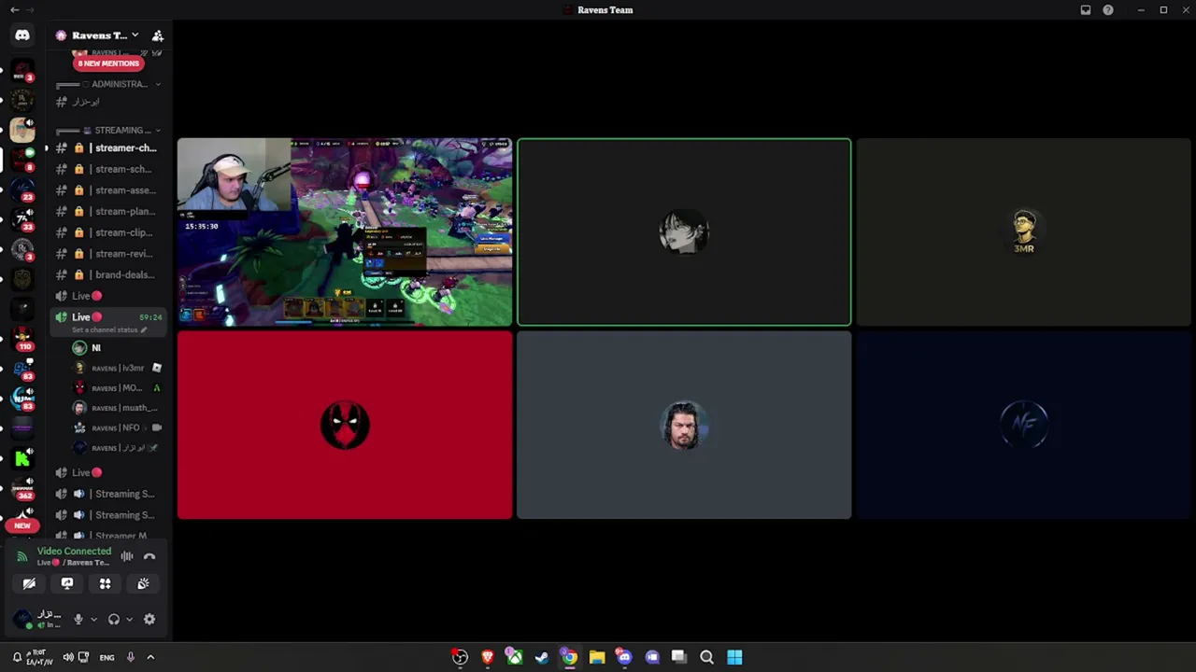The image size is (1196, 672).
Task: Join the Live voice channel above the connected one
Action: pyautogui.click(x=108, y=296)
